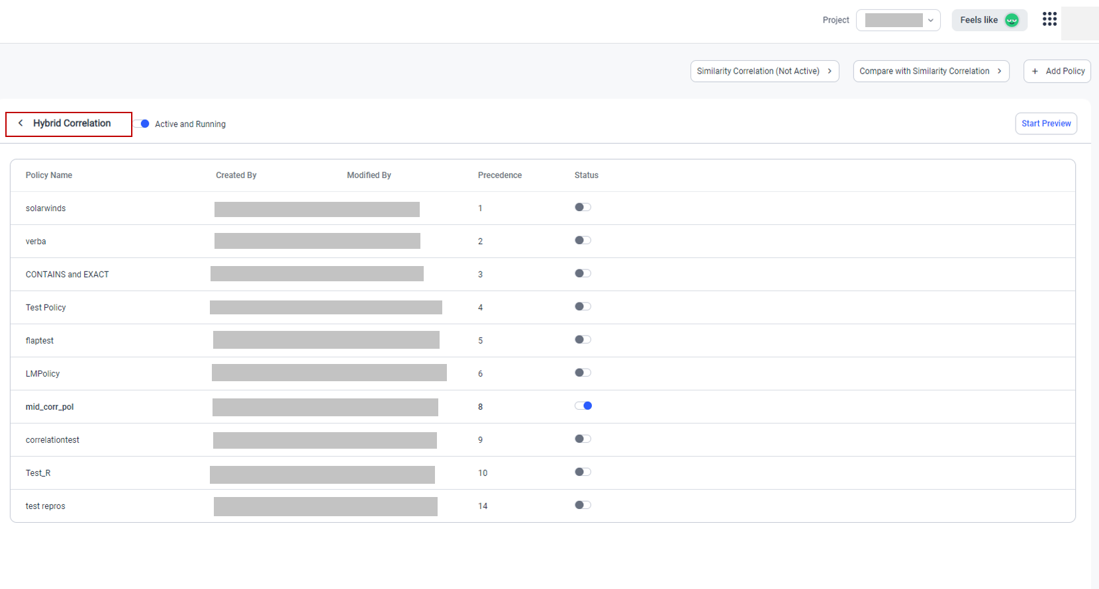Click the green Feels like smiley icon

[1012, 21]
